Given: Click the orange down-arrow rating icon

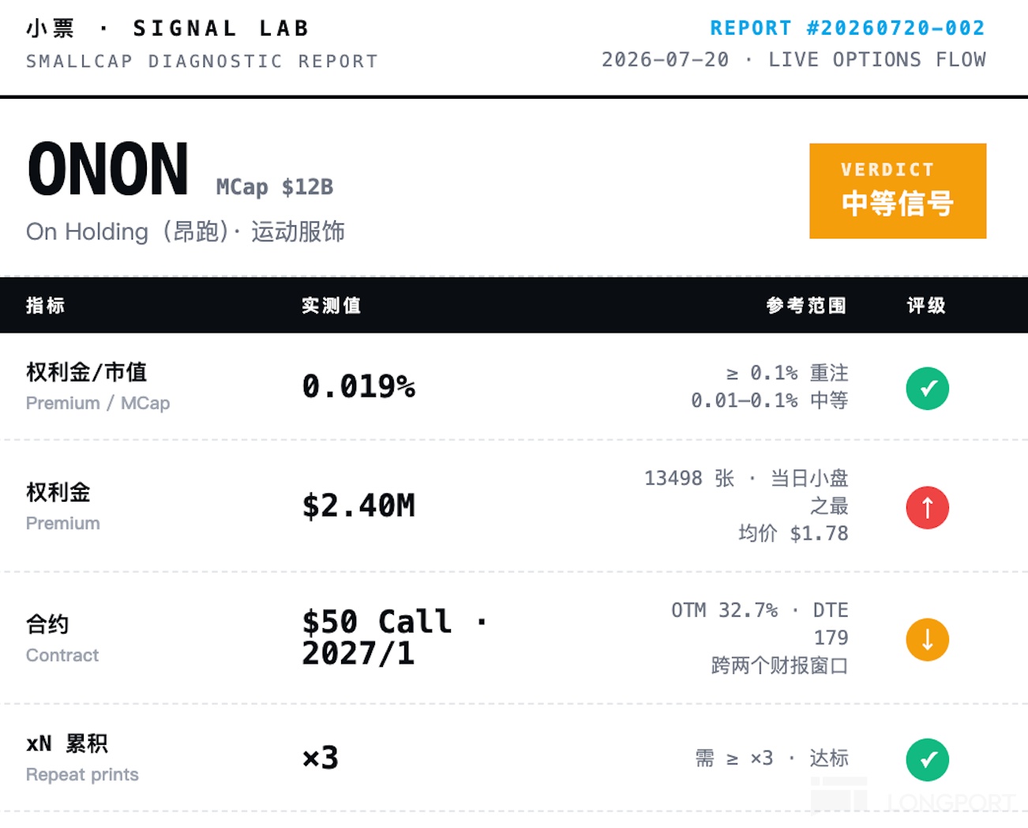Looking at the screenshot, I should [x=927, y=639].
